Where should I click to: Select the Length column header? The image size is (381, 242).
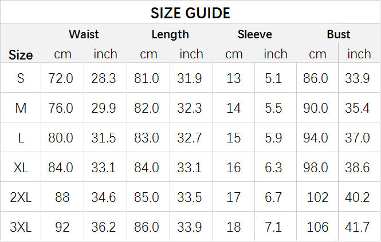pyautogui.click(x=170, y=34)
